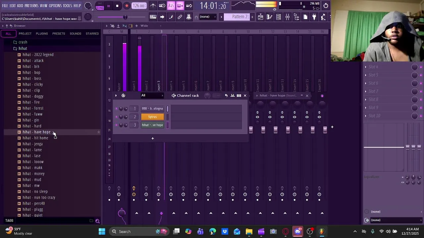This screenshot has width=424, height=238.
Task: Toggle blend recording overdub icon
Action: tap(180, 6)
